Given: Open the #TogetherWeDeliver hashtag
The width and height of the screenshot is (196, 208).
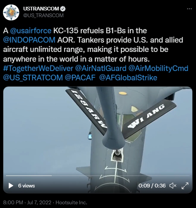Looking at the screenshot, I should [x=38, y=68].
